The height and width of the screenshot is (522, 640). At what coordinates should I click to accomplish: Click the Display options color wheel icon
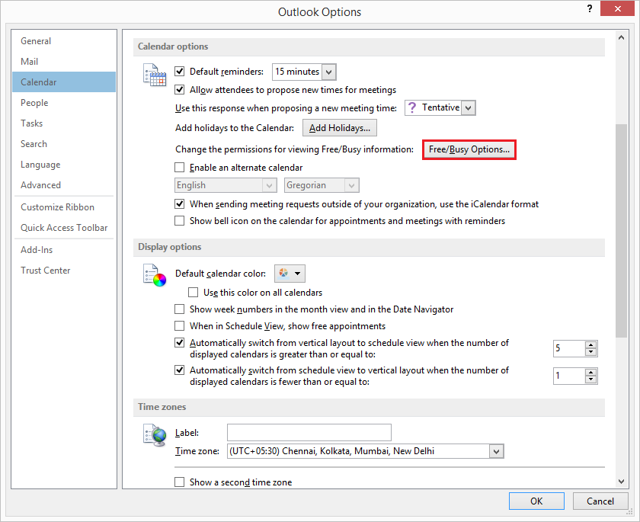[155, 274]
